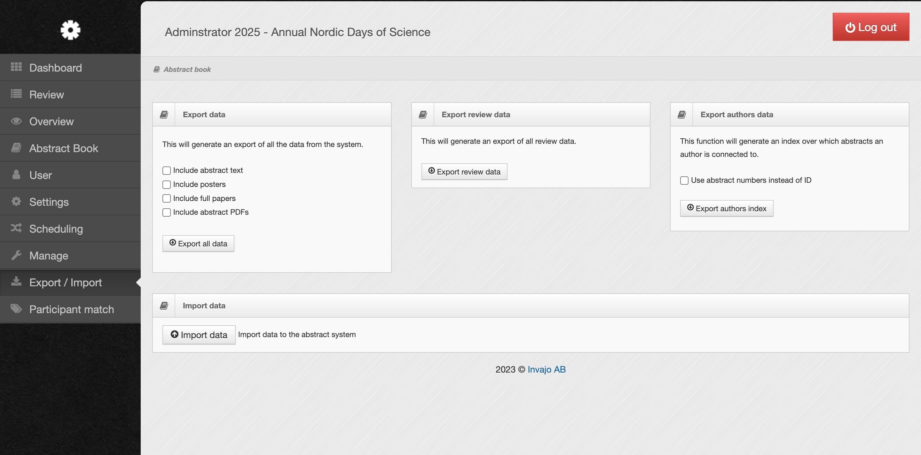Enable Include abstract text checkbox
921x455 pixels.
coord(167,171)
